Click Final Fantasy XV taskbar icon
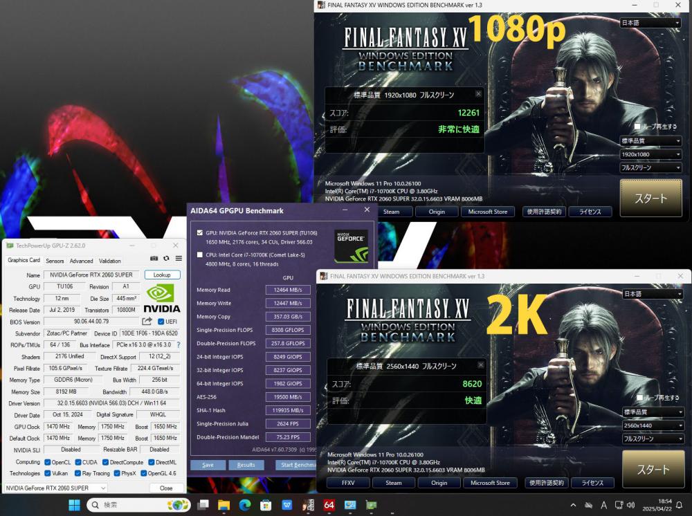 coord(308,505)
